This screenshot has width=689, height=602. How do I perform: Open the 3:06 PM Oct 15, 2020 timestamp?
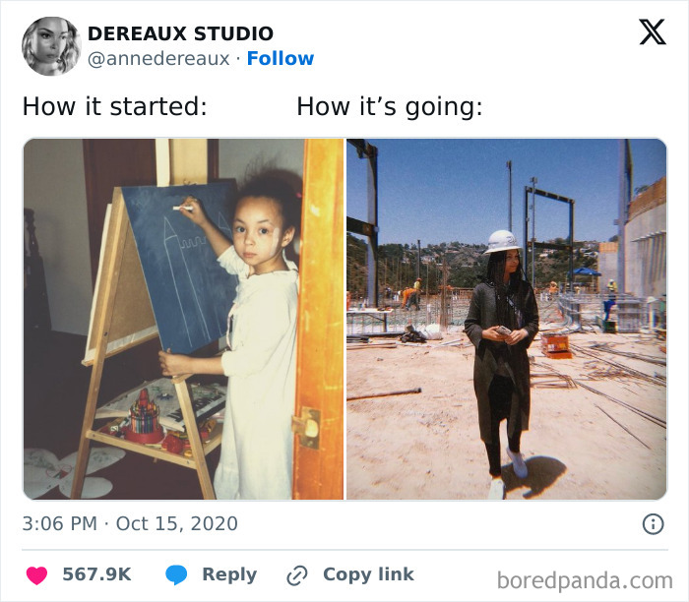(x=130, y=523)
